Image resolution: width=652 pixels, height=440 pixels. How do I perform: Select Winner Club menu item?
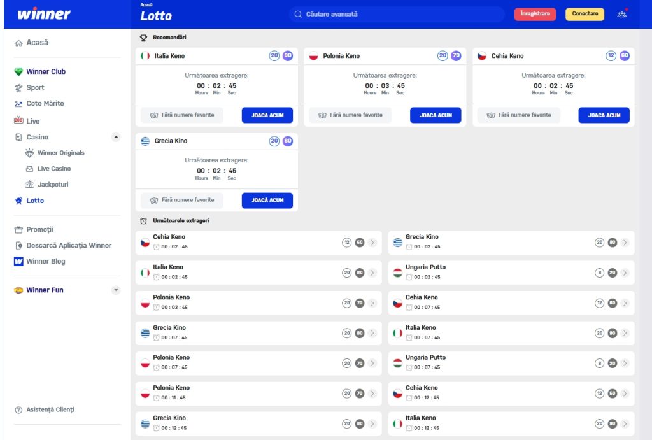point(46,71)
